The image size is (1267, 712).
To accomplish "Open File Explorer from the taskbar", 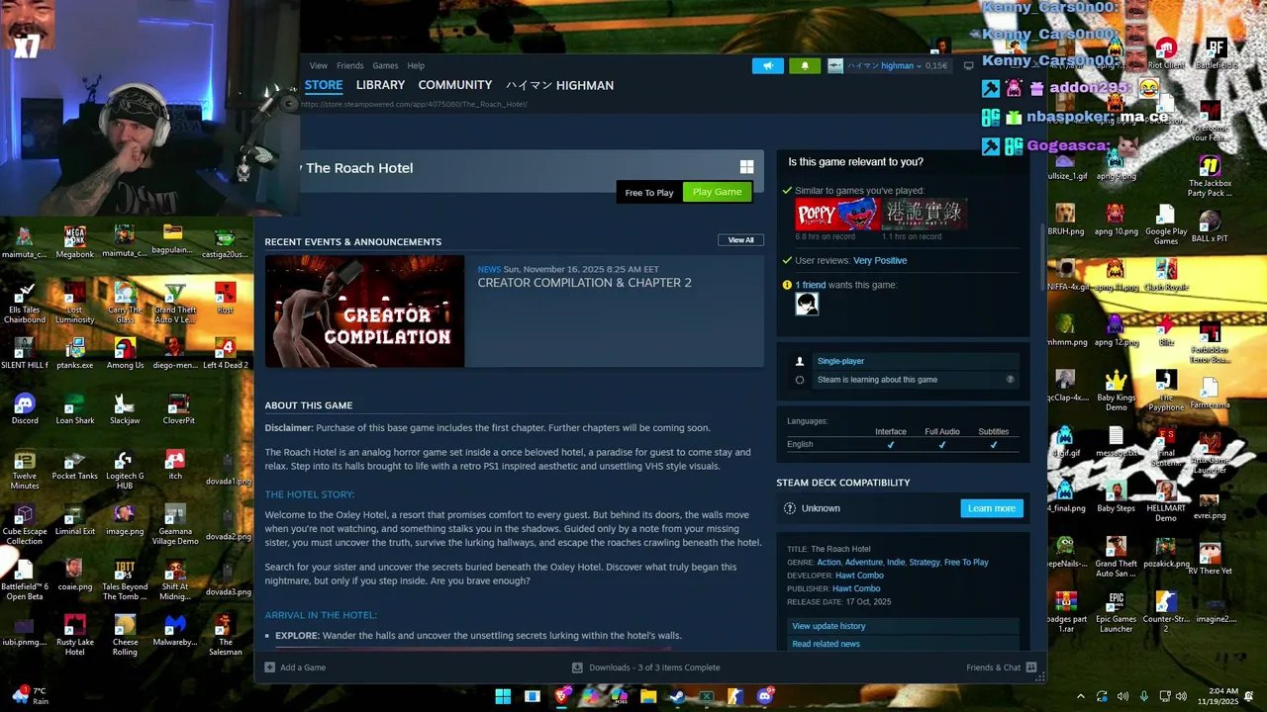I will tap(648, 696).
